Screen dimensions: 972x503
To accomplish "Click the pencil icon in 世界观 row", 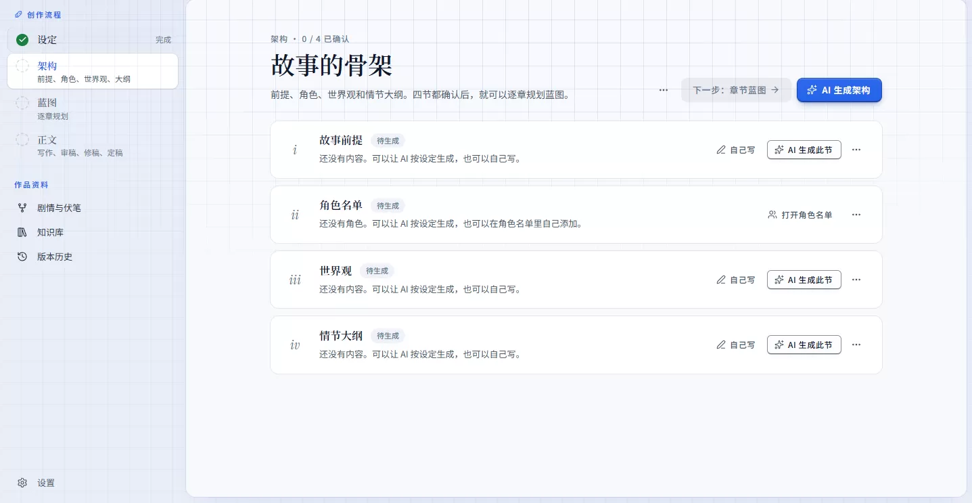I will 721,280.
